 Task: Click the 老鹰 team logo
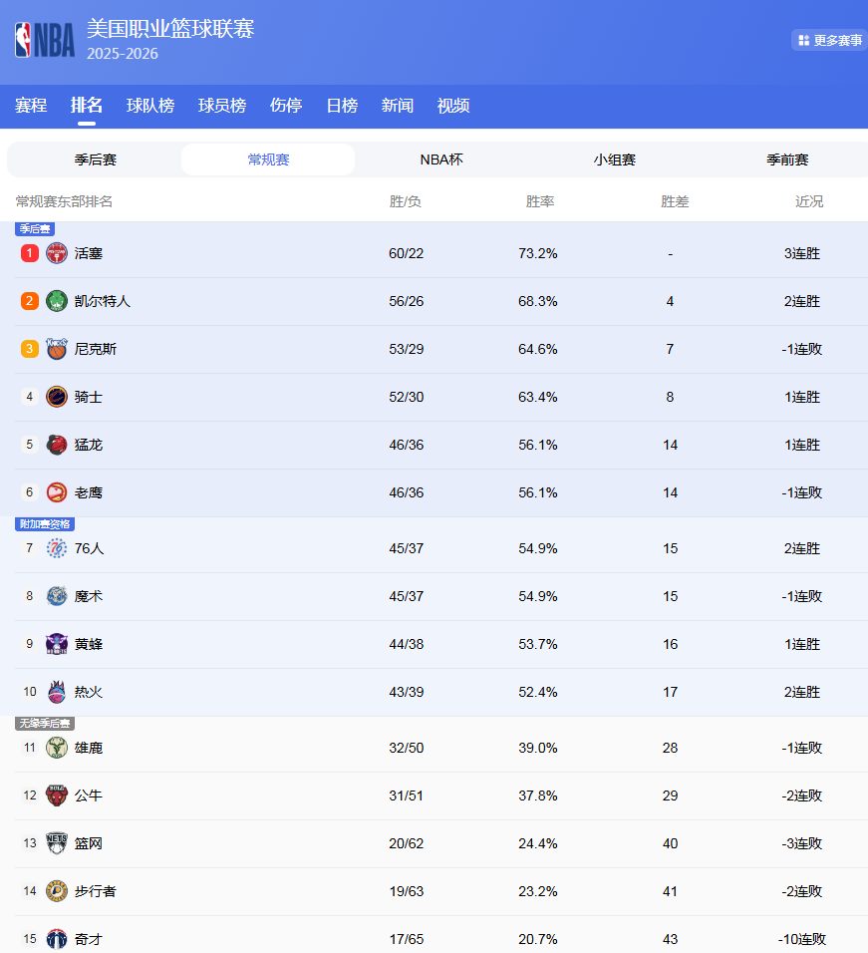coord(57,492)
